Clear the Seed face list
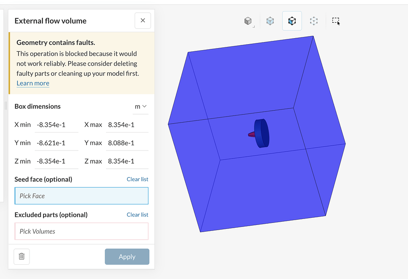Image resolution: width=408 pixels, height=279 pixels. point(137,179)
